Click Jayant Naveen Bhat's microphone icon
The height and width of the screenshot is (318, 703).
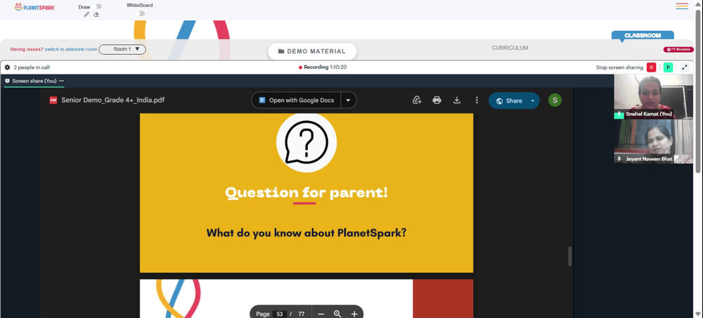click(619, 159)
